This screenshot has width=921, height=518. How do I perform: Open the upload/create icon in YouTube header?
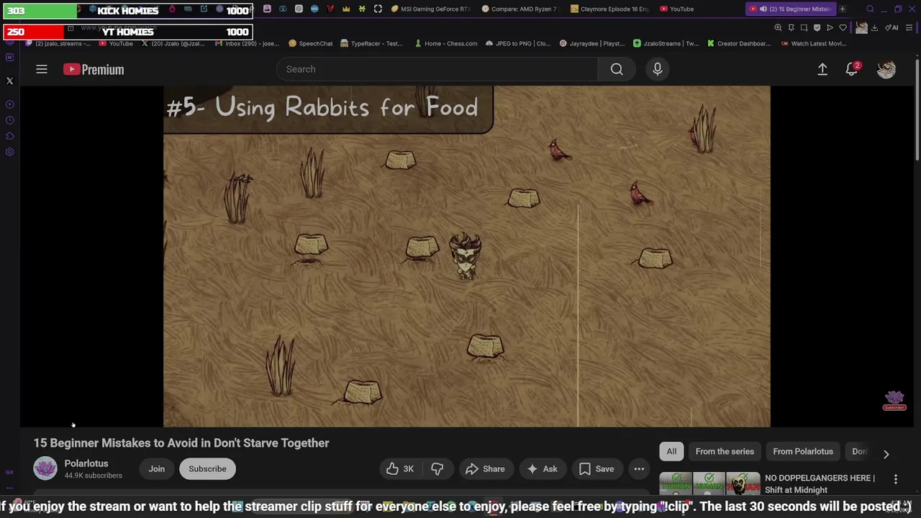coord(822,69)
